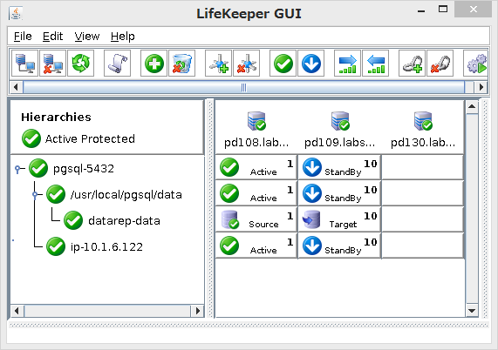The image size is (498, 350).
Task: Click the Unextend Resource Hierarchy left-arrow icon
Action: 375,64
